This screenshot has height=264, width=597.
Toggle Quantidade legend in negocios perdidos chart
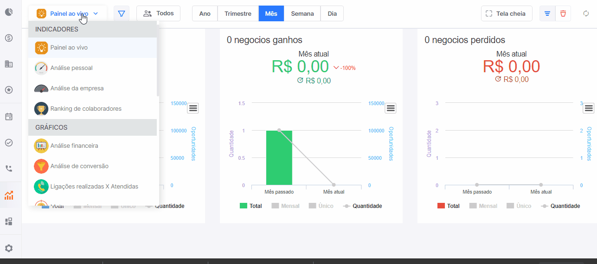[560, 206]
